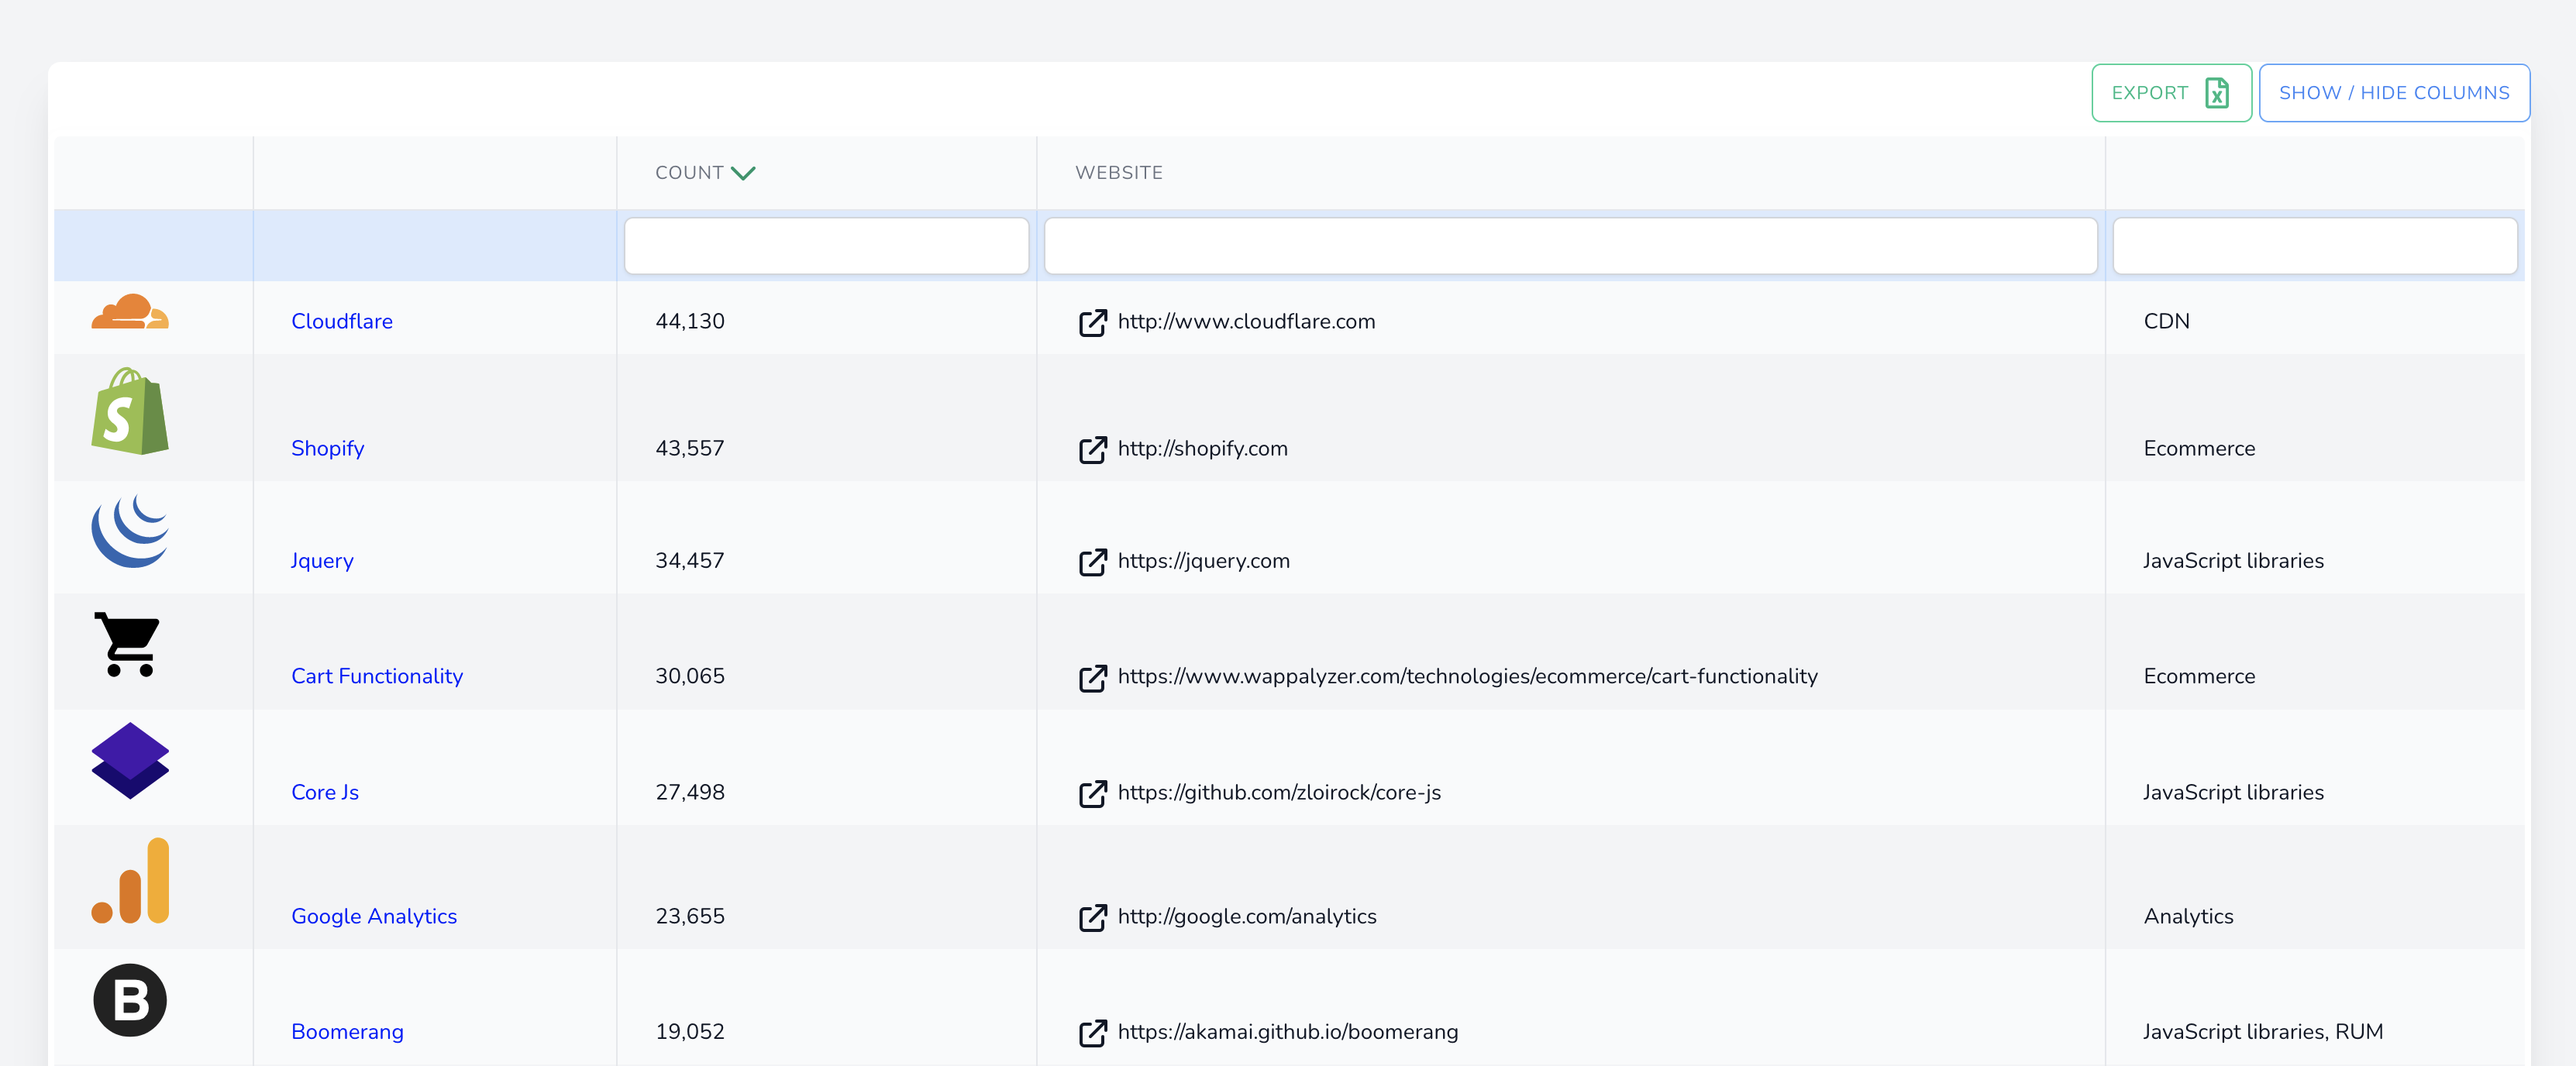Open the Show / Hide Columns menu
Screen dimensions: 2576x1066
coord(2393,93)
